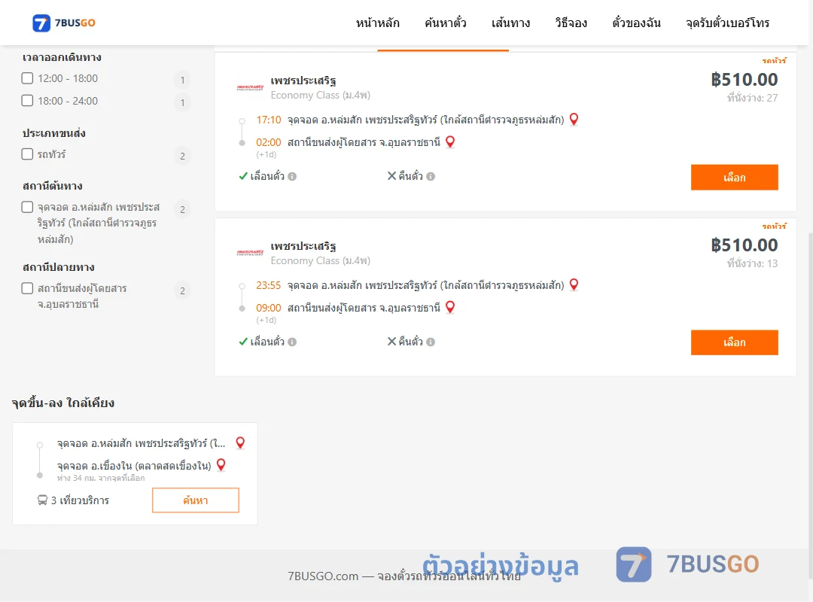Image resolution: width=813 pixels, height=602 pixels.
Task: Show info icon for คืนตั๋ว on 17:10 trip
Action: (x=431, y=176)
